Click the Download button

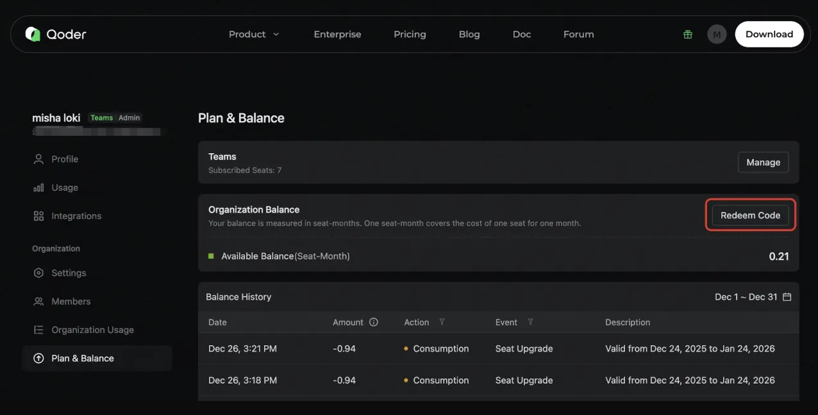769,35
